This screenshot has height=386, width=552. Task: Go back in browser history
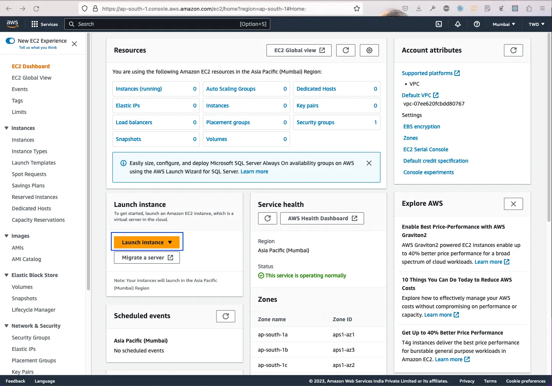[9, 8]
